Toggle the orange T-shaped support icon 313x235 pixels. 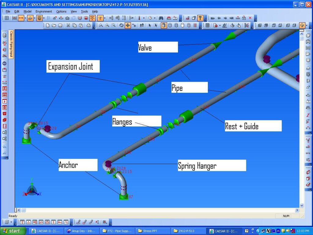pyautogui.click(x=200, y=18)
